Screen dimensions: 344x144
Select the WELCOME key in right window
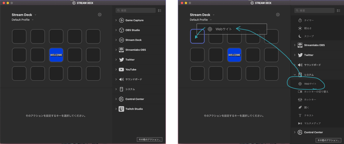click(x=234, y=55)
